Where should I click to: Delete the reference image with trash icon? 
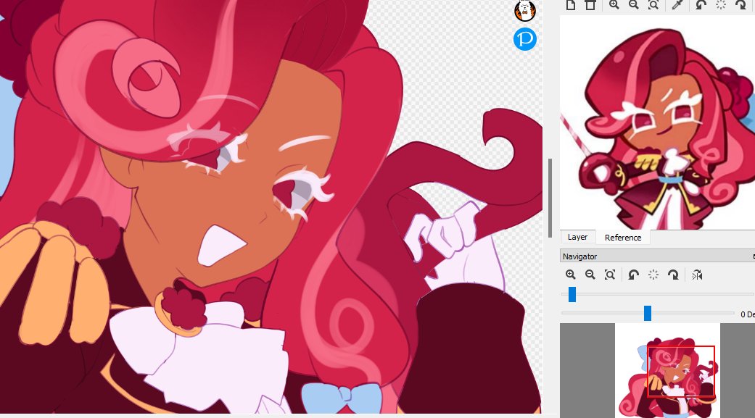pyautogui.click(x=590, y=5)
